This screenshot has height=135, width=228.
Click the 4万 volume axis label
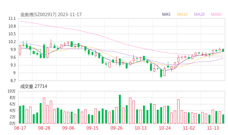[13, 110]
